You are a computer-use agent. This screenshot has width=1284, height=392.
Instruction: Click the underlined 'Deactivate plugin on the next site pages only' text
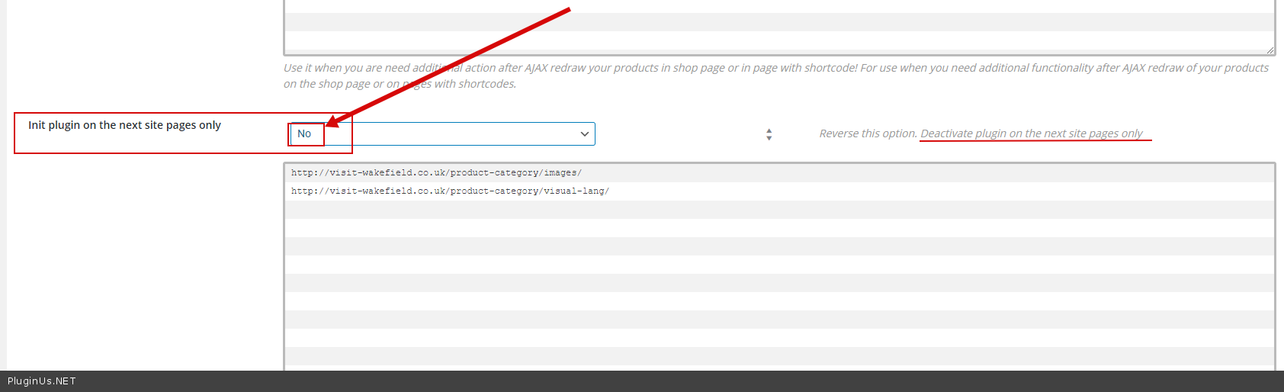[1032, 133]
